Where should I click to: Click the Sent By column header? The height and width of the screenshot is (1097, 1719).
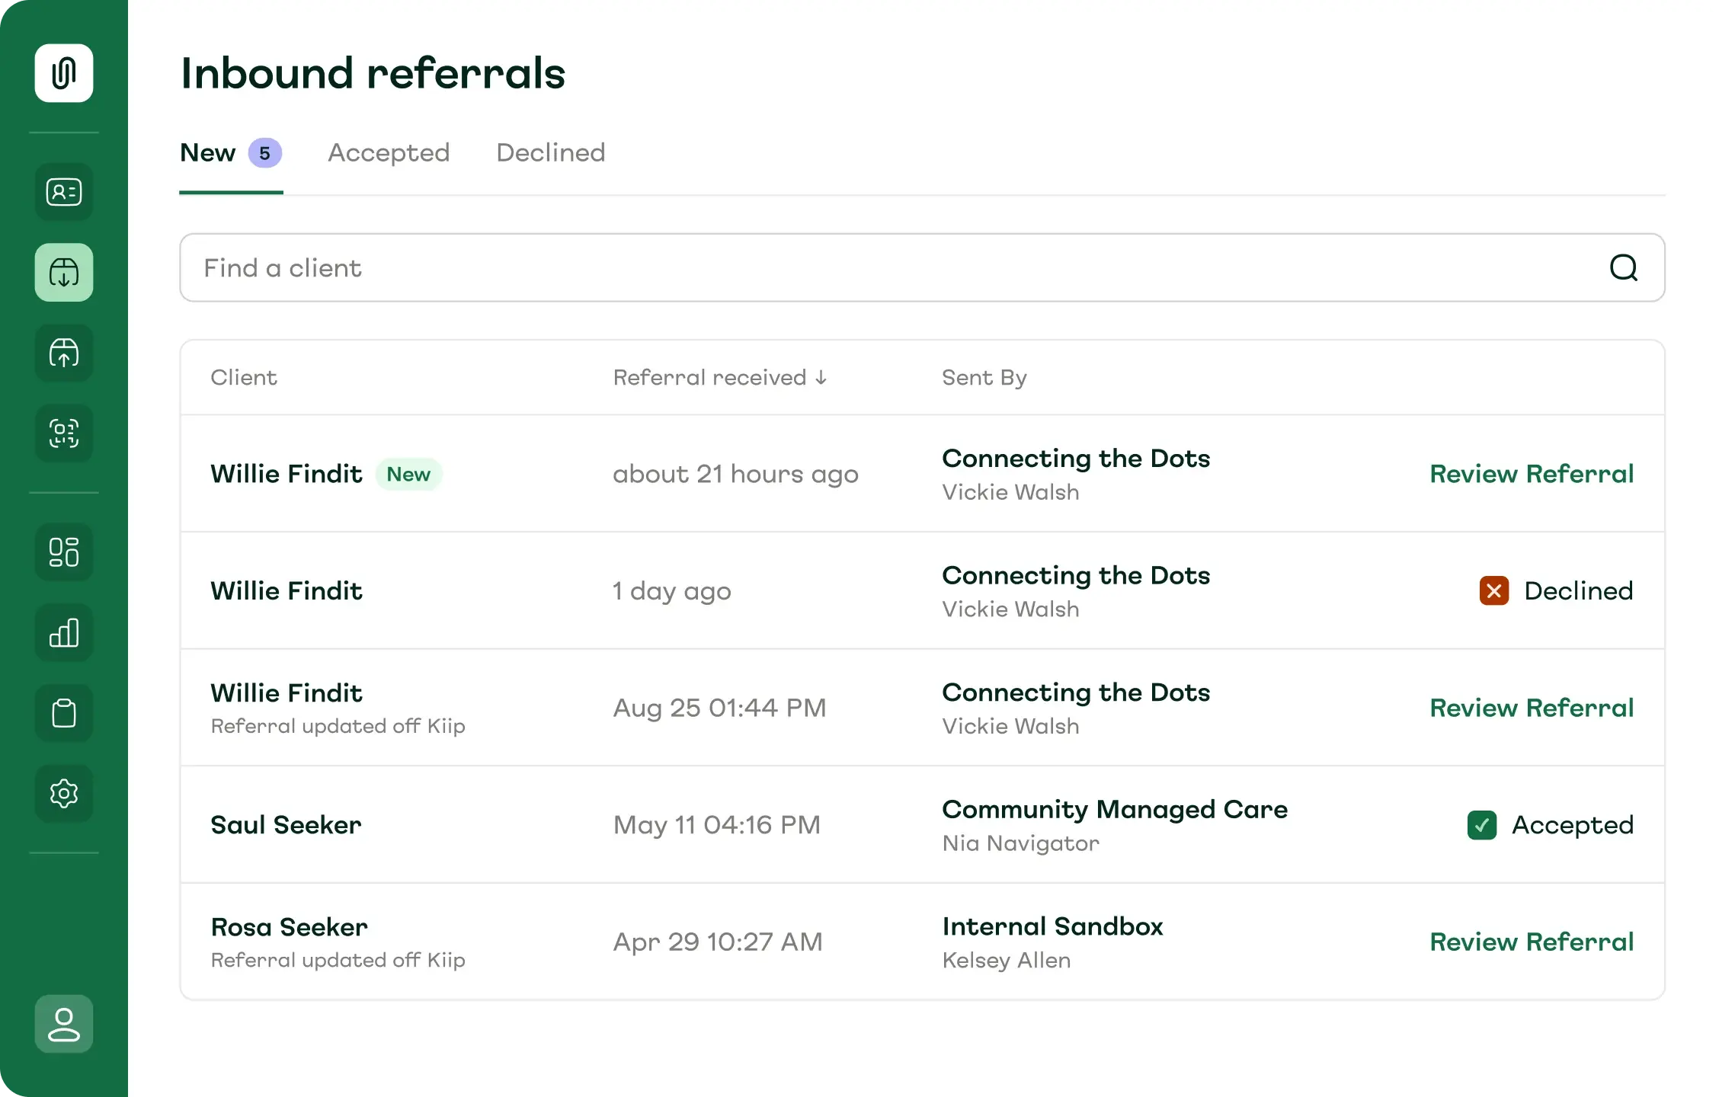point(984,378)
